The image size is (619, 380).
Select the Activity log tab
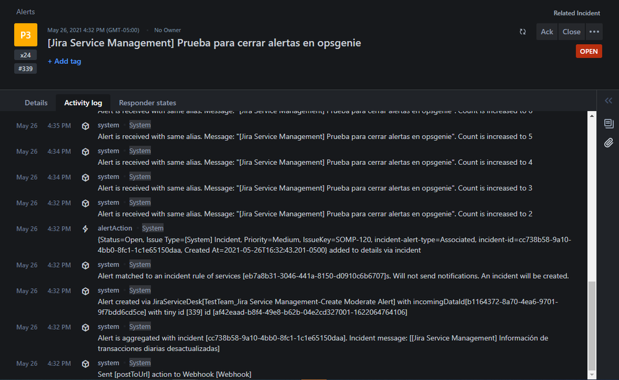83,103
